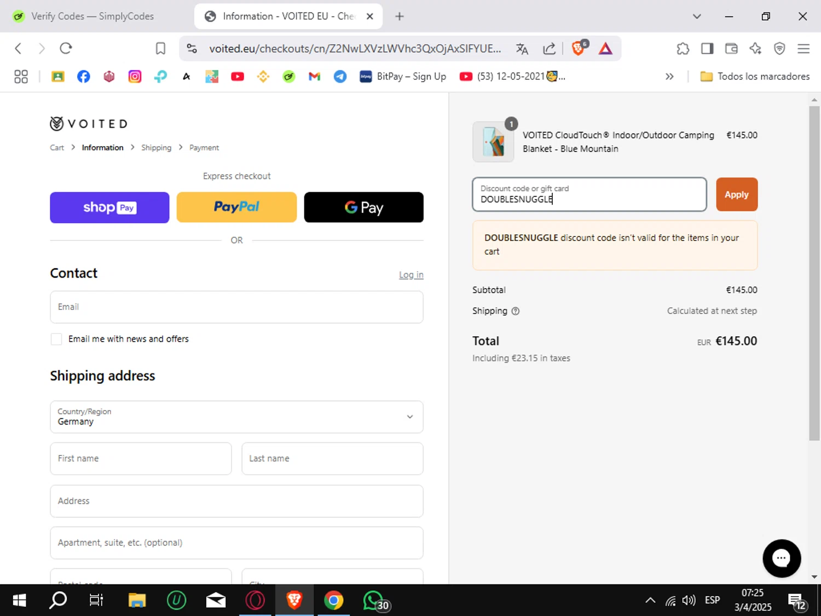
Task: Open Brave Wallet icon
Action: 731,49
